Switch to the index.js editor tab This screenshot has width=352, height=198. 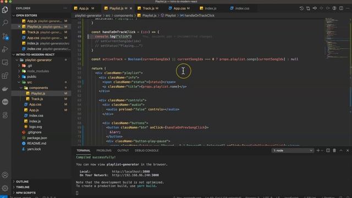(x=210, y=8)
